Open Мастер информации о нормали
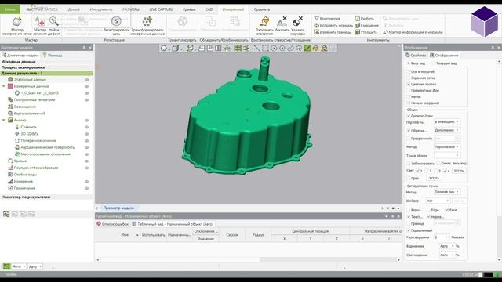Viewport: 502px width, 282px height. tap(413, 32)
